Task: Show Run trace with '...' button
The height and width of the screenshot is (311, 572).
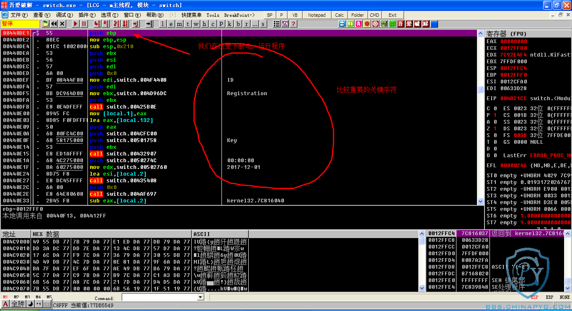Action: pos(255,24)
